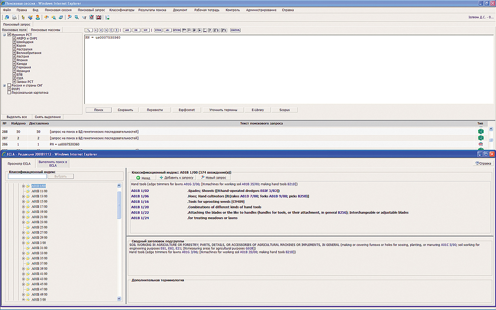Click the Справка help button in ECLA window
The width and height of the screenshot is (496, 310).
pos(483,163)
